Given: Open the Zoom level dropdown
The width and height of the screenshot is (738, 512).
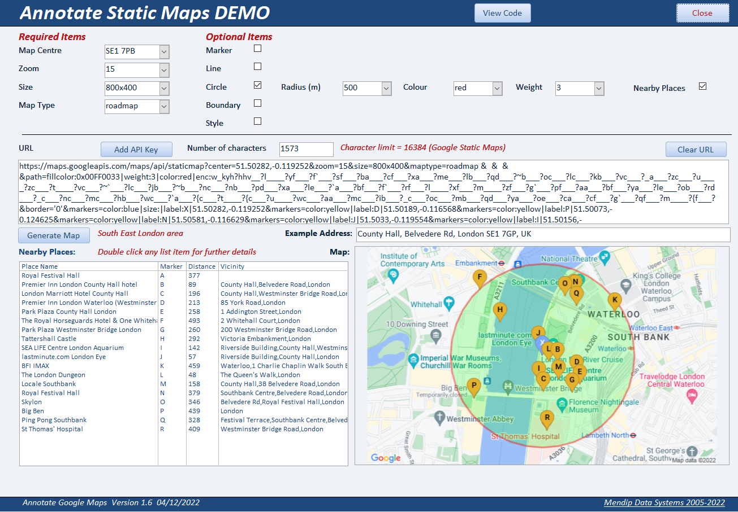Looking at the screenshot, I should [x=164, y=70].
